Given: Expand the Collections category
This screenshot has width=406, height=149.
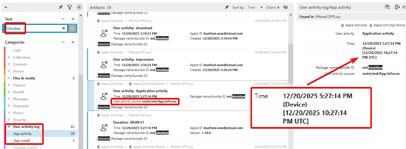Looking at the screenshot, I should [x=9, y=57].
